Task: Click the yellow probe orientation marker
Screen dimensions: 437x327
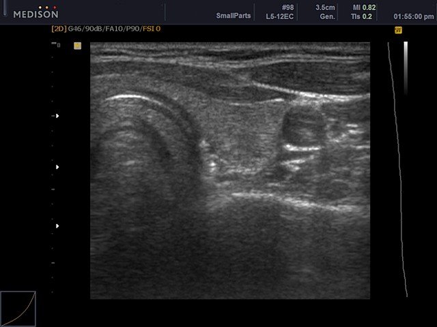Action: point(77,46)
